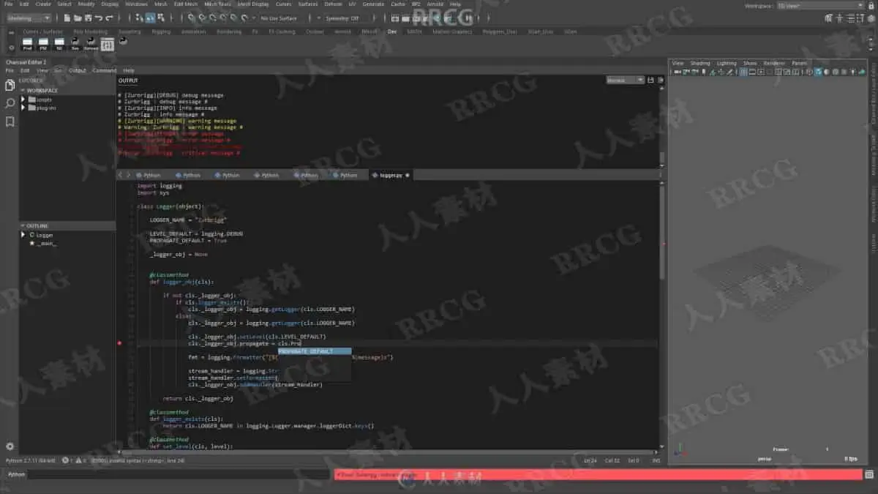
Task: Open the Mesh Tools menu
Action: tap(216, 4)
